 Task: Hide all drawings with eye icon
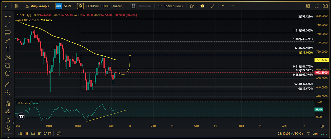[8, 128]
